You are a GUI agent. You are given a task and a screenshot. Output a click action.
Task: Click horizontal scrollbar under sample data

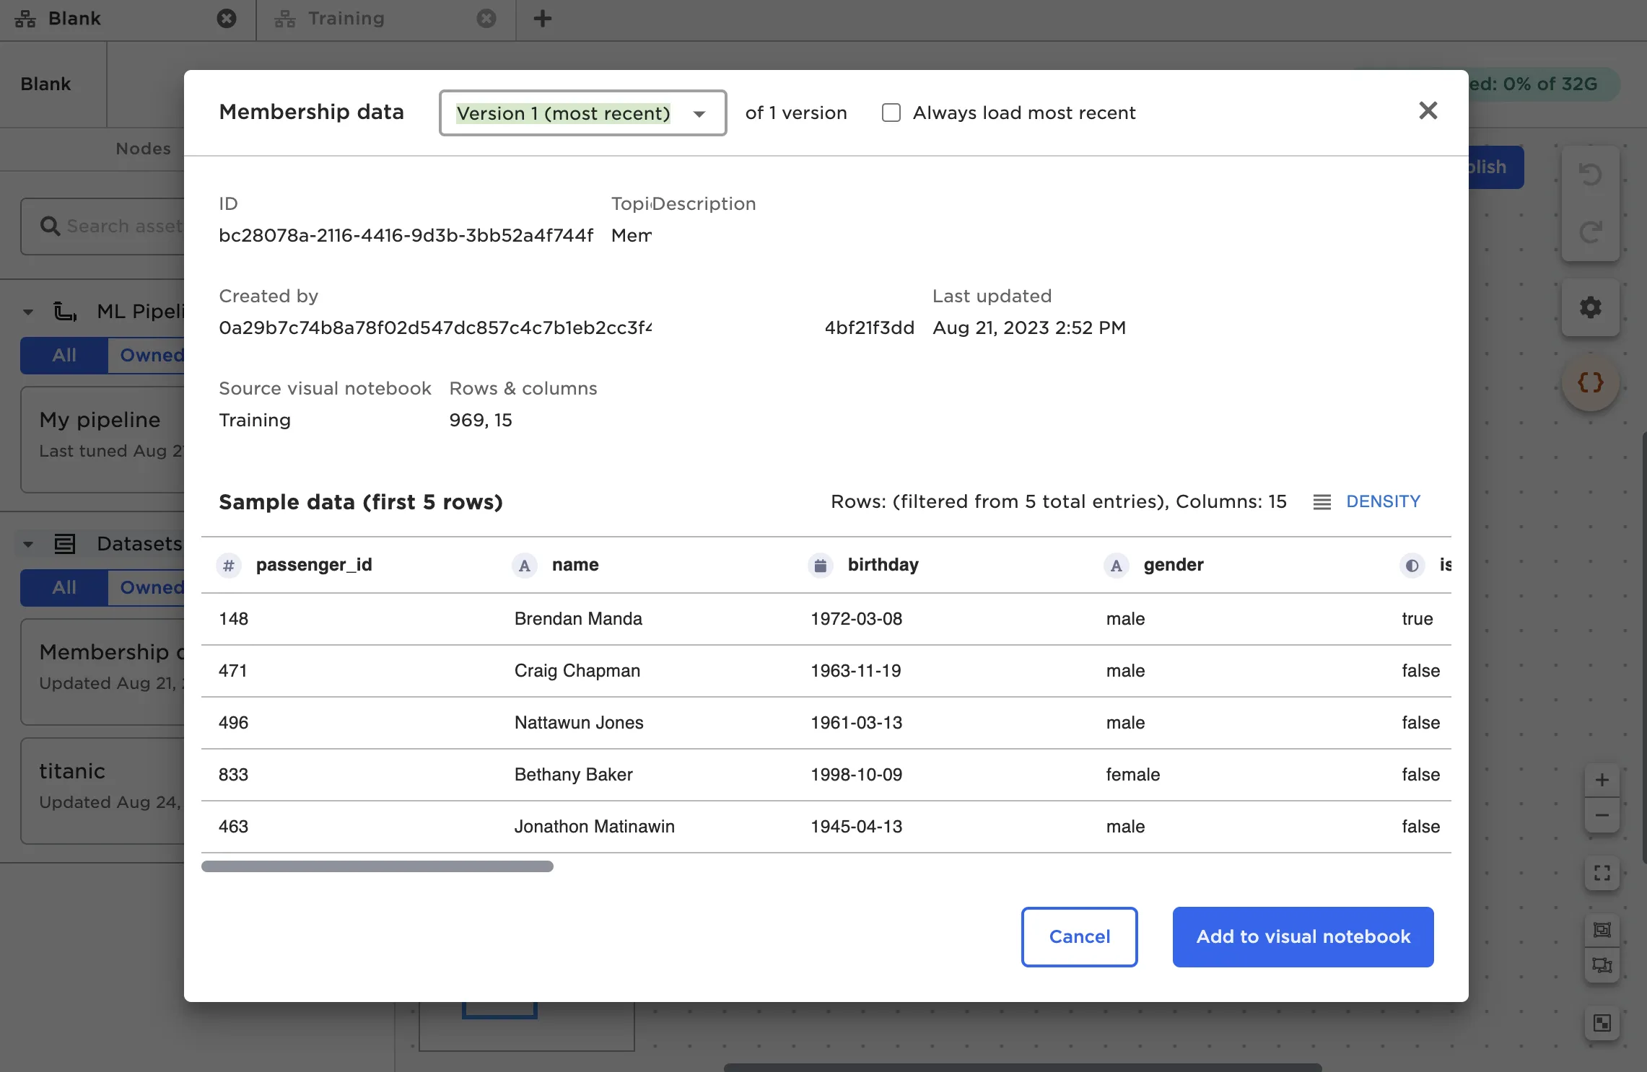coord(377,866)
